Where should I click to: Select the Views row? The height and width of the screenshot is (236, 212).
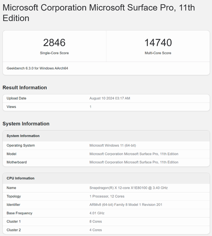click(x=106, y=107)
